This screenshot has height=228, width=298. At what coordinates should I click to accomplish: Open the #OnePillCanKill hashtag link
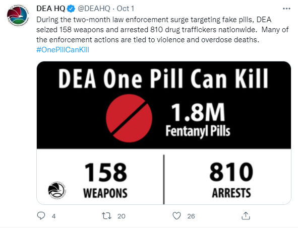click(x=63, y=50)
